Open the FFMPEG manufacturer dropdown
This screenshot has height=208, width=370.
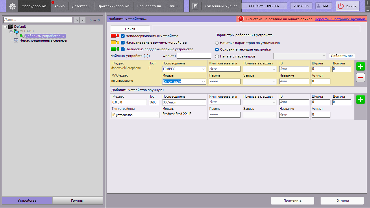click(x=184, y=69)
